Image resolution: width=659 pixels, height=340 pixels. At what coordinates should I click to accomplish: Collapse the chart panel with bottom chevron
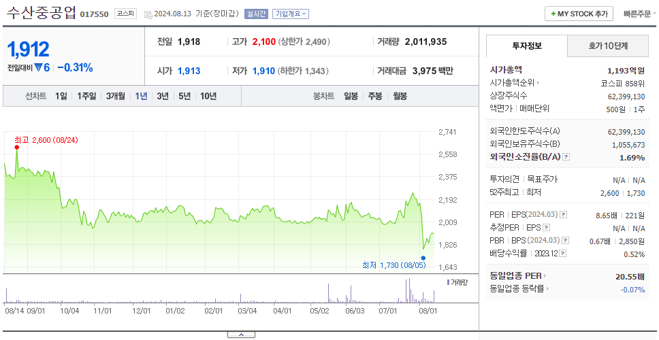[x=241, y=335]
